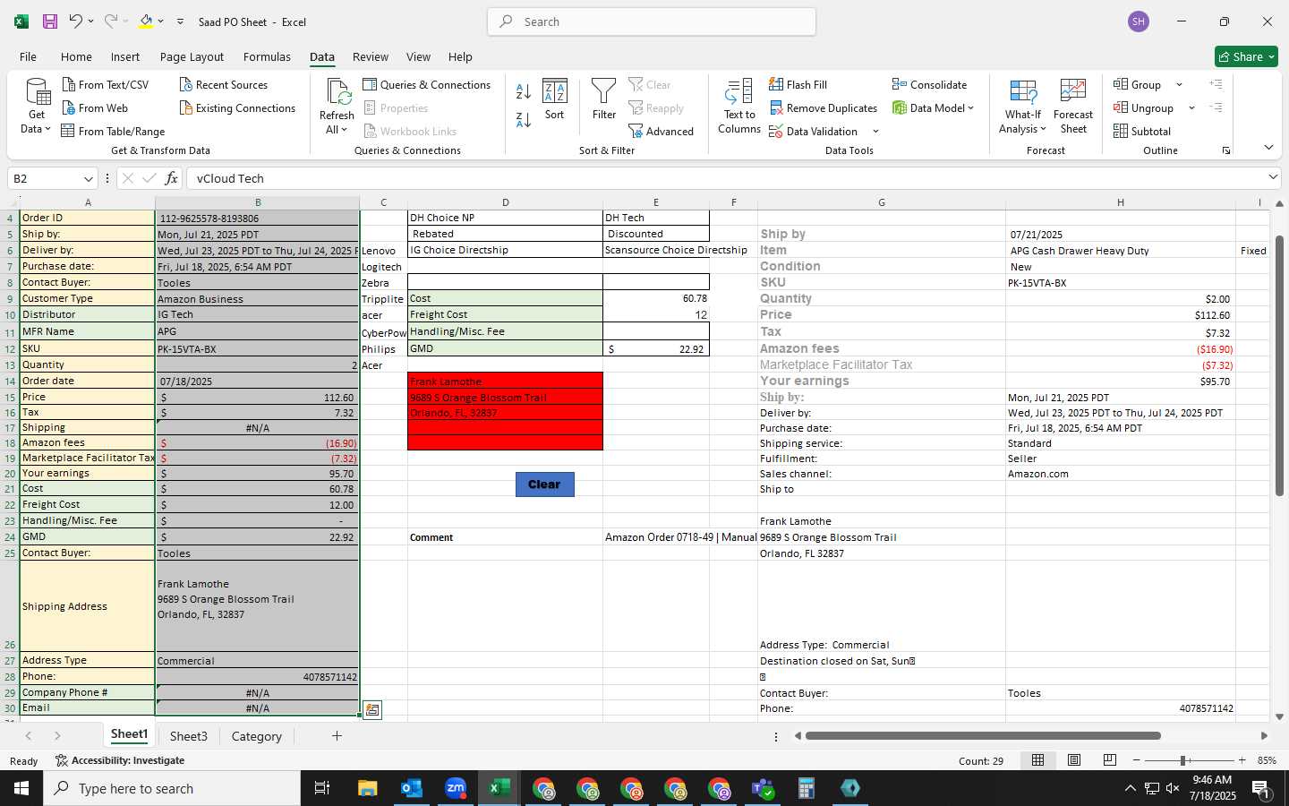Open Queries & Connections pane
This screenshot has height=806, width=1289.
click(x=427, y=84)
